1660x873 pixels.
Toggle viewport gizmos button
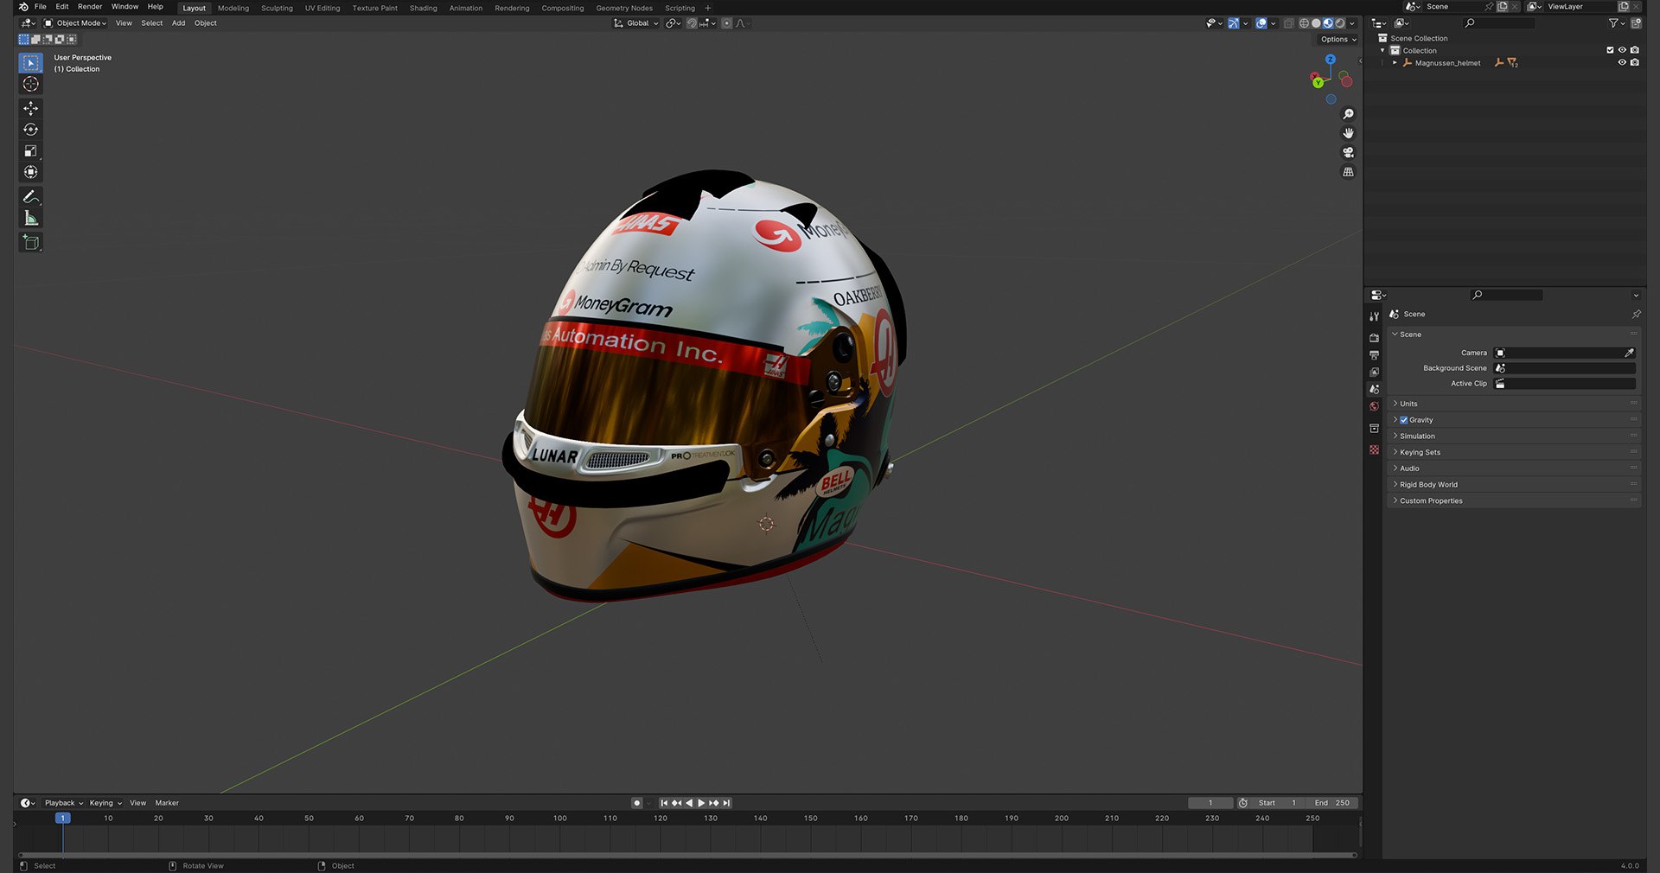click(x=1234, y=23)
